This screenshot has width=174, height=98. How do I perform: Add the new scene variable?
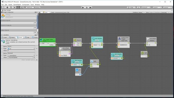tap(37, 60)
